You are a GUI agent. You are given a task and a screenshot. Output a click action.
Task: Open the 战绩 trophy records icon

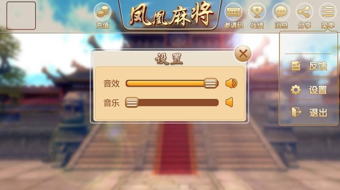coord(257,12)
